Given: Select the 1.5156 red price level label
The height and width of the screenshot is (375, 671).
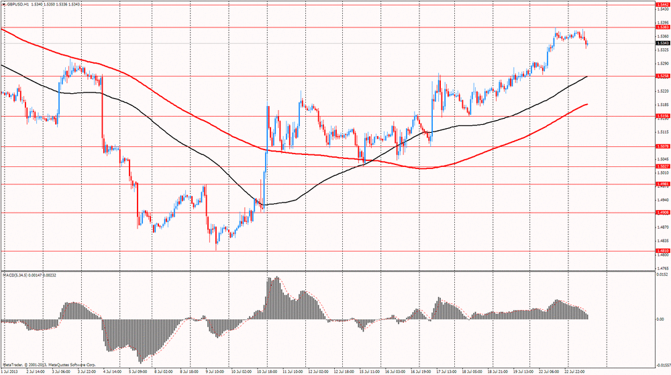Looking at the screenshot, I should (662, 116).
